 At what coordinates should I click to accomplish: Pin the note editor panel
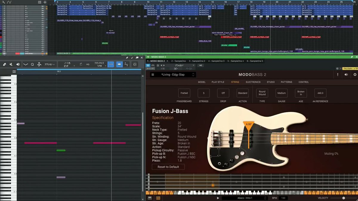127,57
